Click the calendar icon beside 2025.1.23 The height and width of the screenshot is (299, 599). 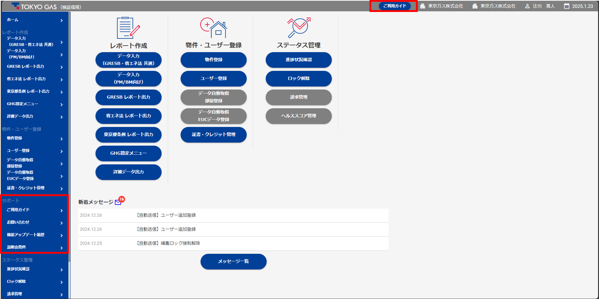point(566,6)
